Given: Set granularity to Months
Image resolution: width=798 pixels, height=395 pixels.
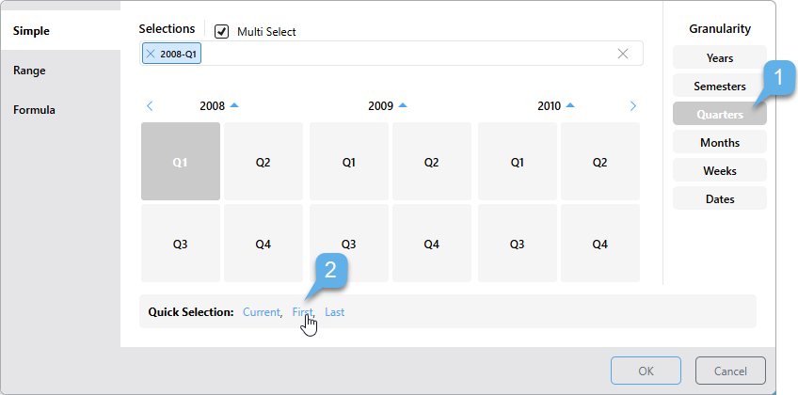Looking at the screenshot, I should [720, 143].
